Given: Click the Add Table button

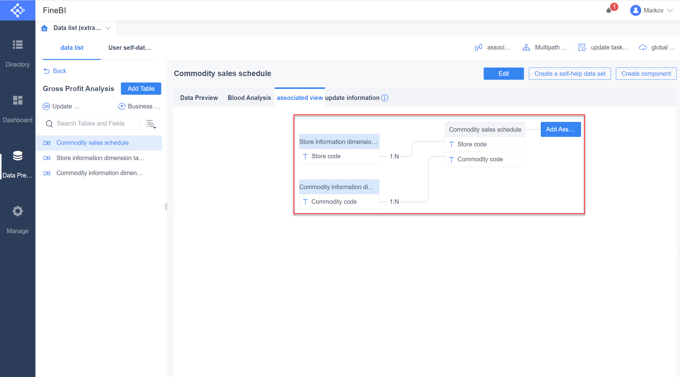Looking at the screenshot, I should [x=141, y=89].
